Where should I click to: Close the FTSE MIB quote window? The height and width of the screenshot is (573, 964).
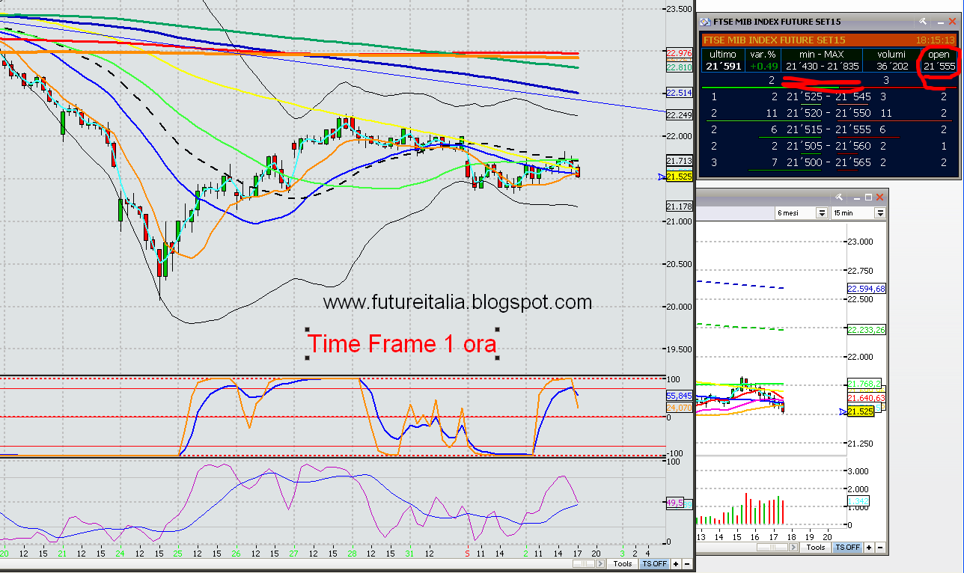951,22
